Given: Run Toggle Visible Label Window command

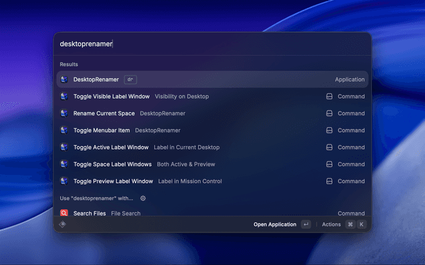Looking at the screenshot, I should pyautogui.click(x=111, y=96).
